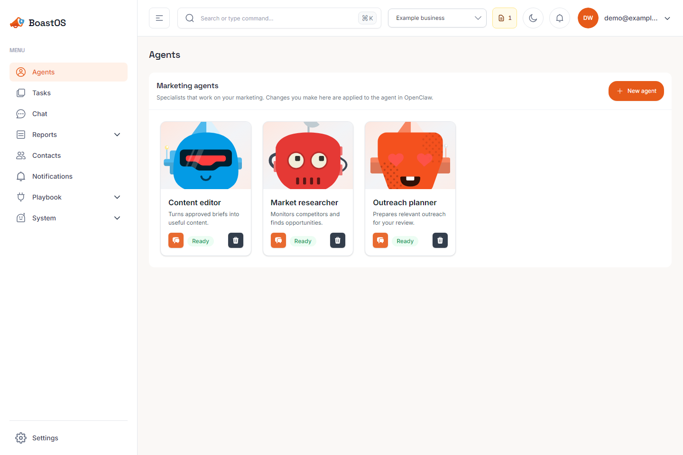Switch to dark mode with the moon icon
The height and width of the screenshot is (455, 683).
533,18
